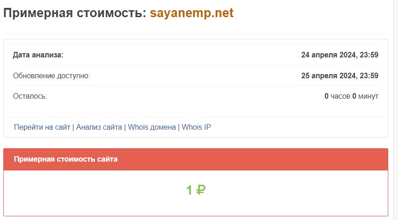Click the date "24 апреля 2024, 23:59"
398x220 pixels.
tap(340, 55)
